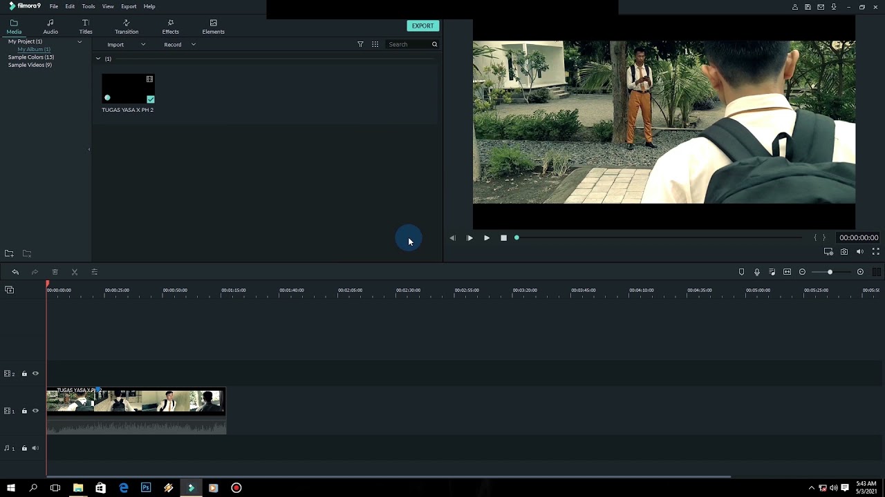Enter fullscreen preview
The image size is (885, 497).
click(876, 252)
